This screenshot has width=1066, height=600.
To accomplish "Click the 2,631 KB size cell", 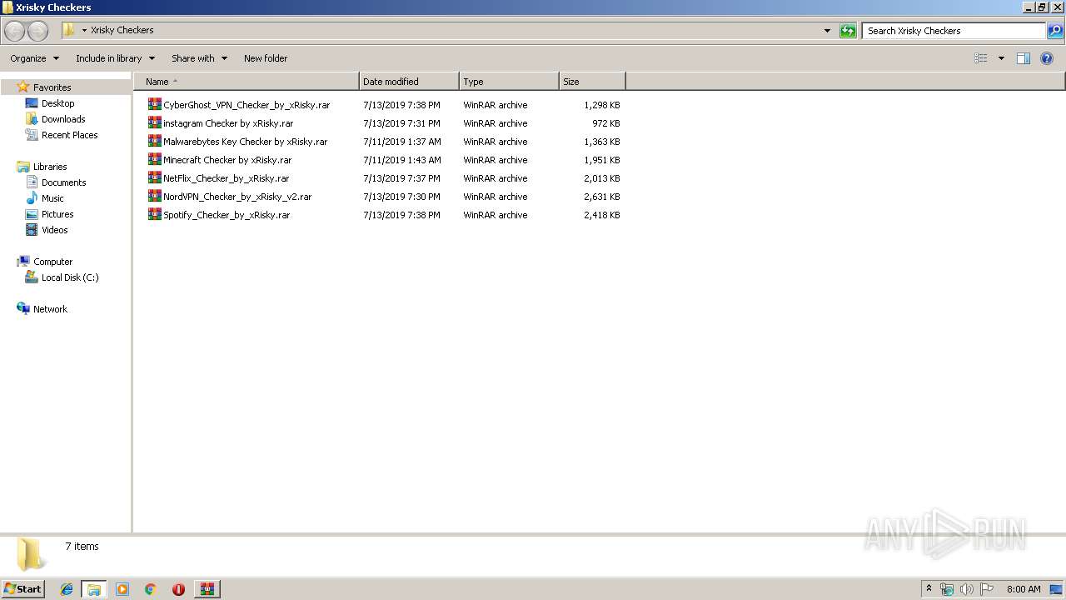I will pos(601,197).
